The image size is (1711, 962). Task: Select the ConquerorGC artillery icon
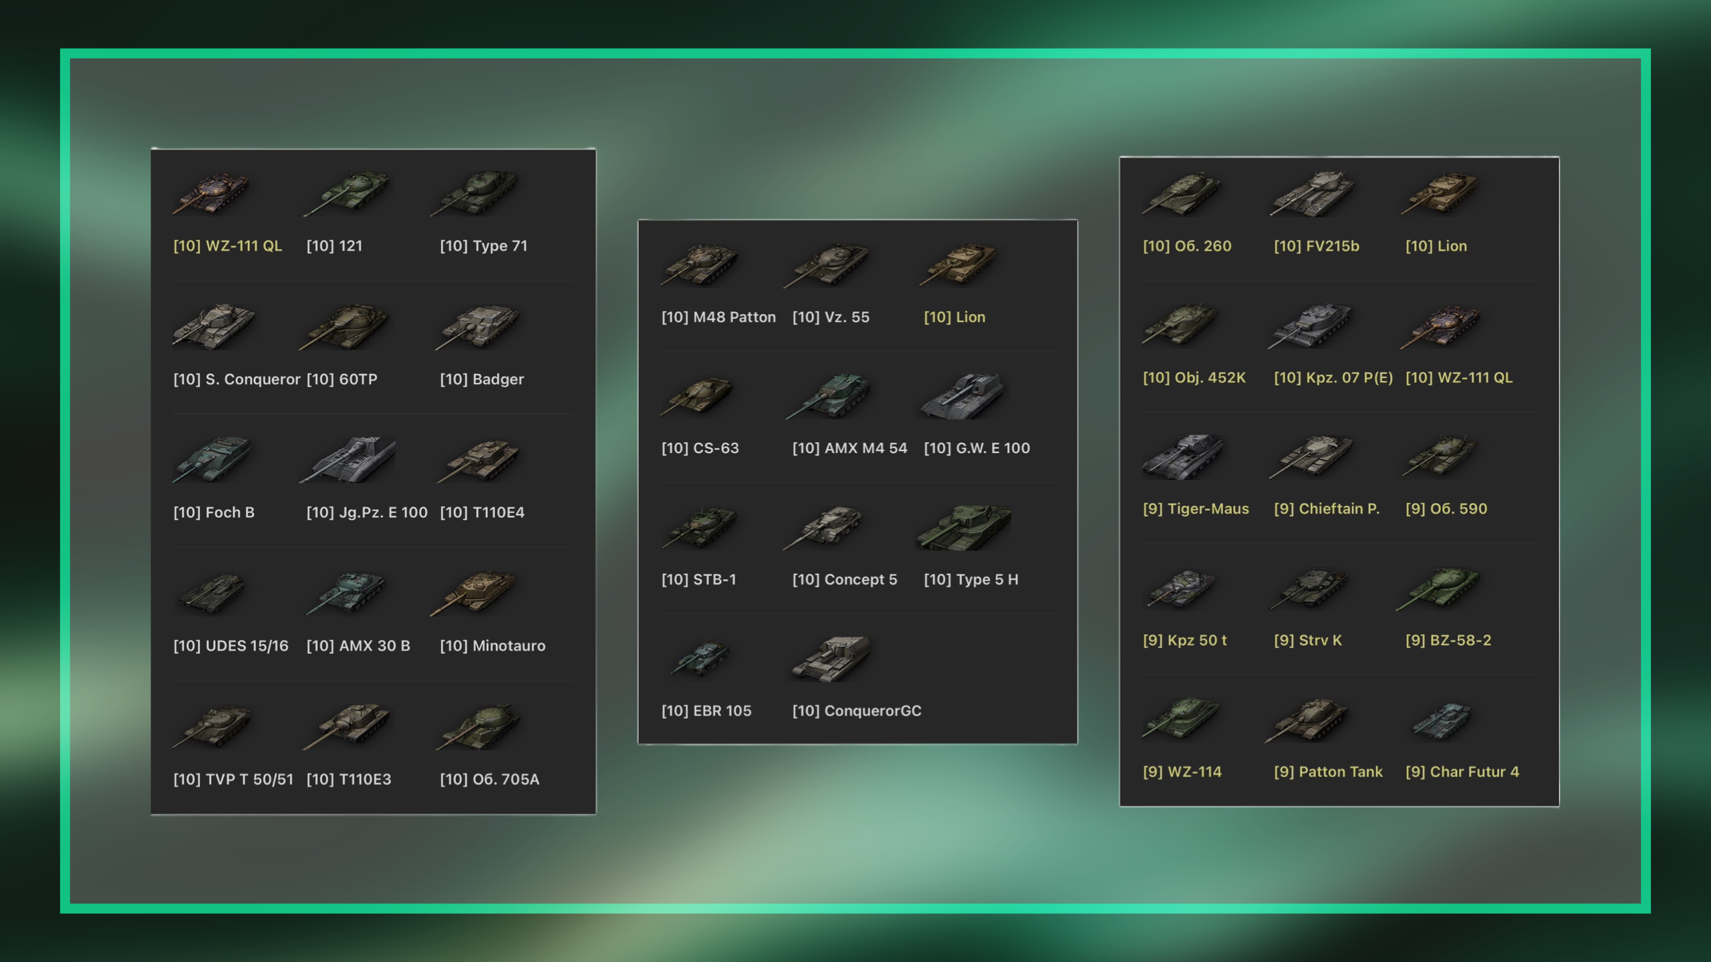pyautogui.click(x=831, y=659)
